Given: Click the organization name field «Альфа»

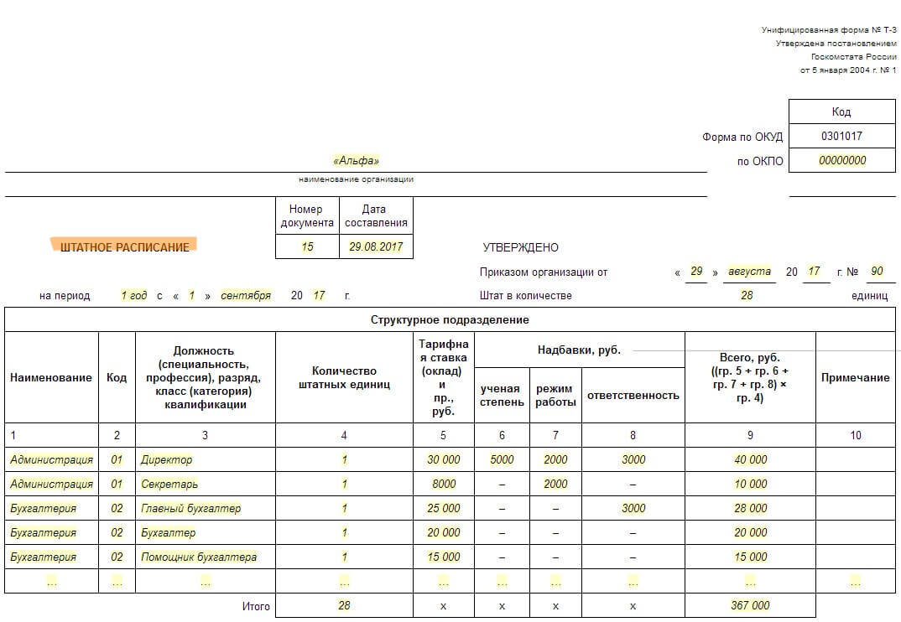Looking at the screenshot, I should point(356,161).
